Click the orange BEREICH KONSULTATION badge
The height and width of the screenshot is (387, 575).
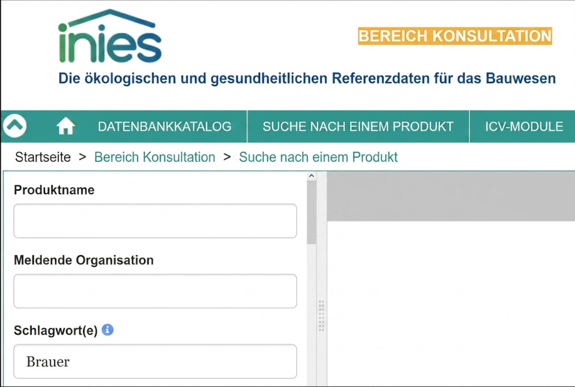tap(454, 36)
